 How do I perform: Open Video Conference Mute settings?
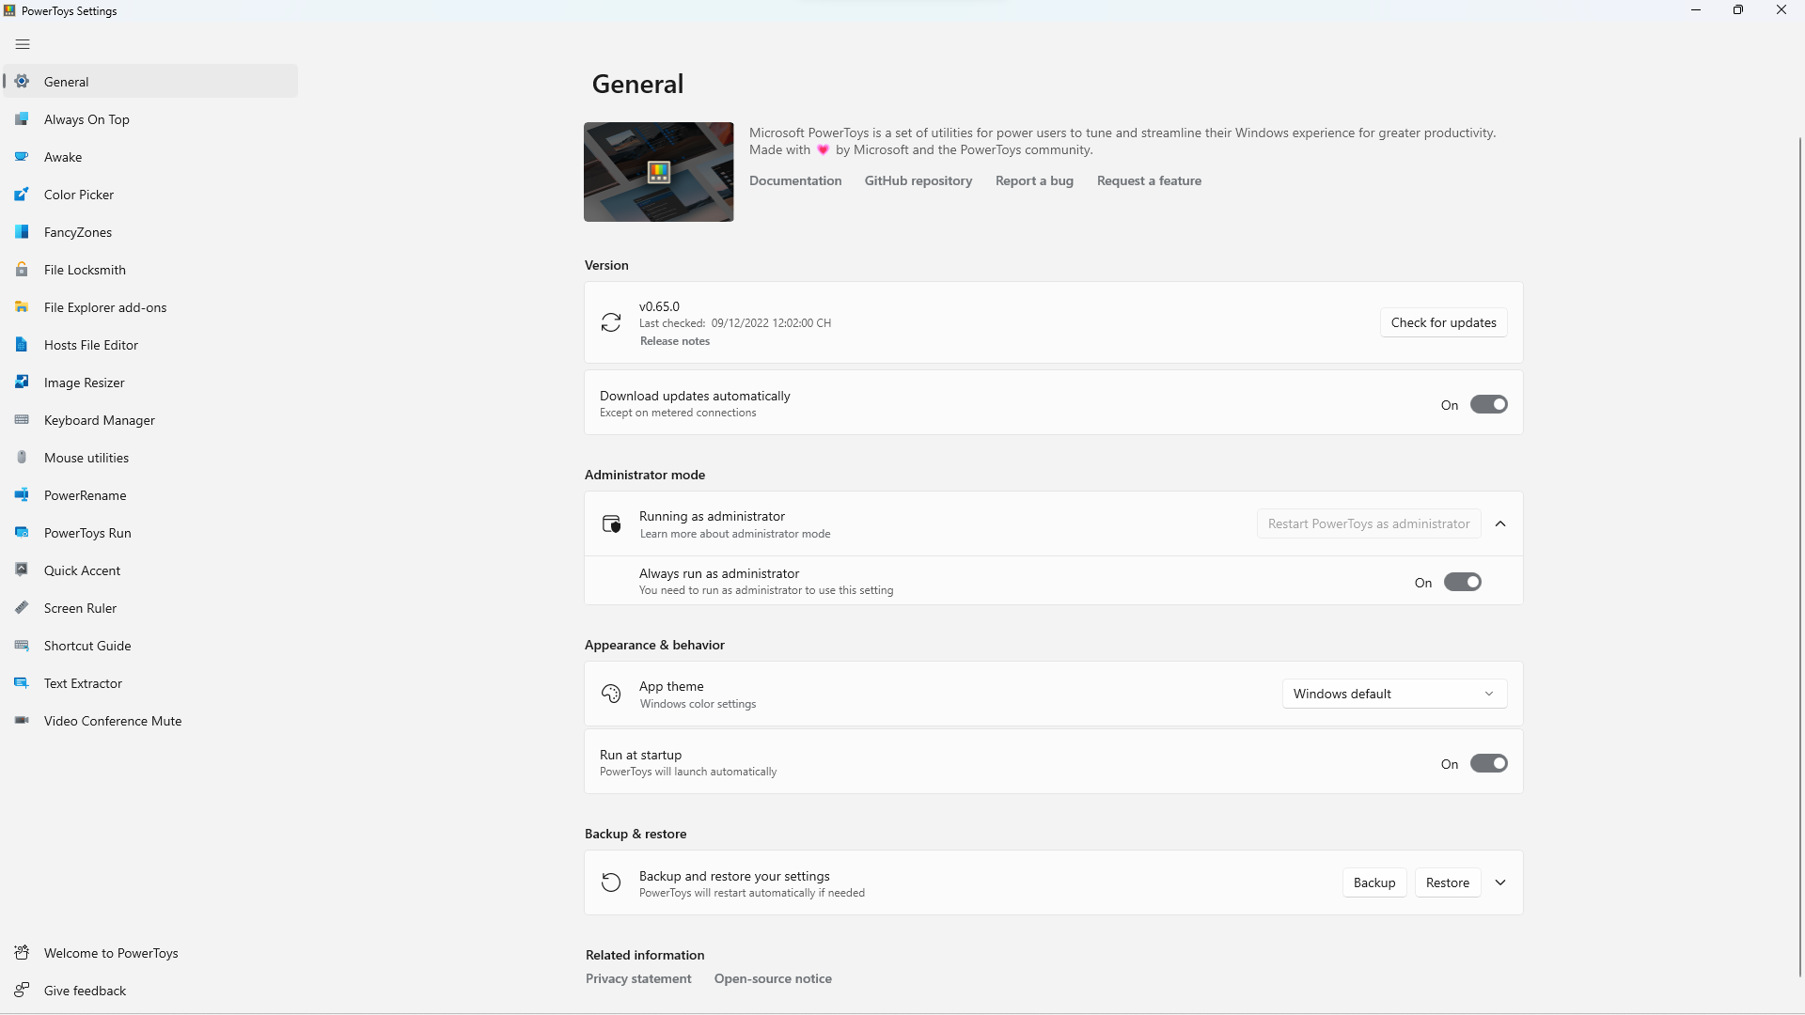[112, 720]
